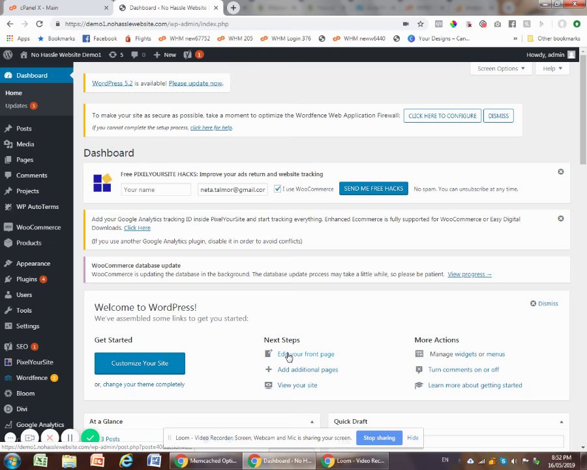The height and width of the screenshot is (470, 587).
Task: Click Stop sharing button
Action: [x=379, y=438]
